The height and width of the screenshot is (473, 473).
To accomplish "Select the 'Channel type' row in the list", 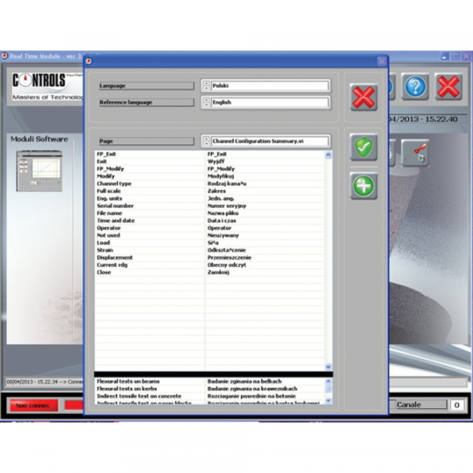I will [x=150, y=183].
